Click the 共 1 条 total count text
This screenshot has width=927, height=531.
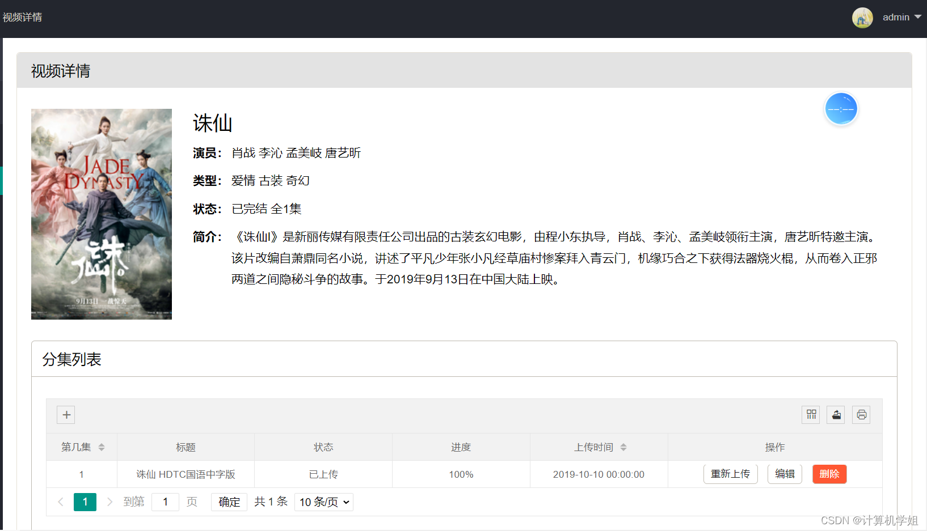[271, 502]
